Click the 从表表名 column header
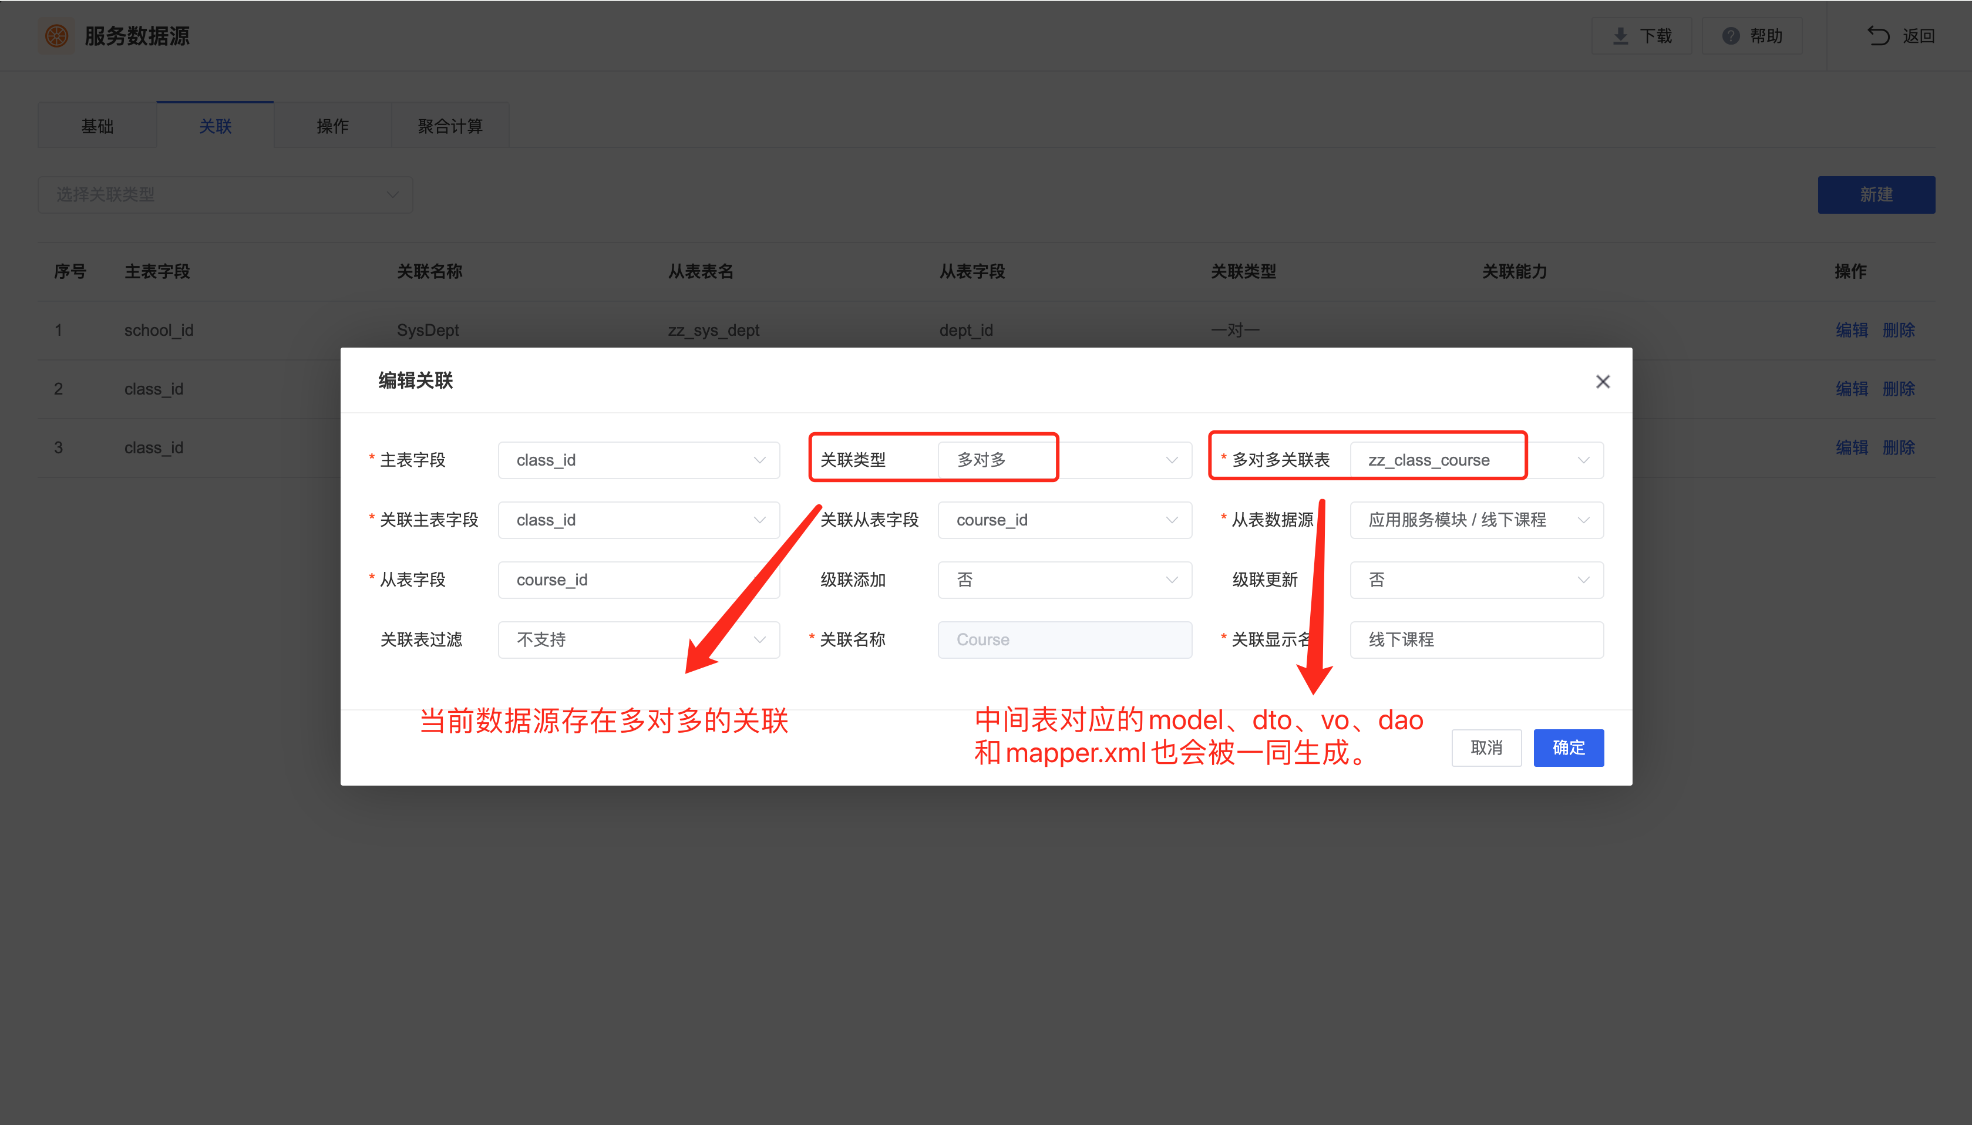Screen dimensions: 1972x1125 click(x=701, y=271)
